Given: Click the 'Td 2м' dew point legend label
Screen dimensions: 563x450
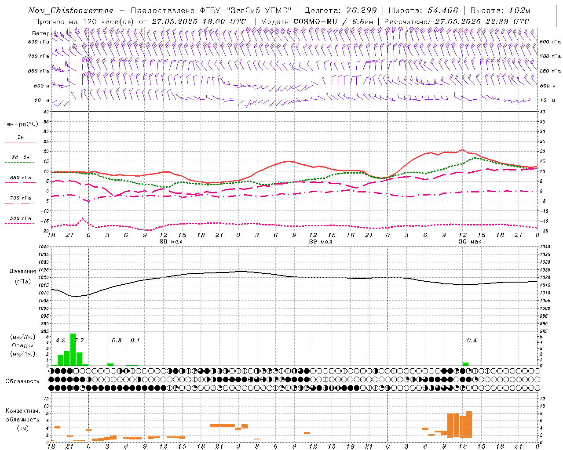Looking at the screenshot, I should pyautogui.click(x=20, y=157).
